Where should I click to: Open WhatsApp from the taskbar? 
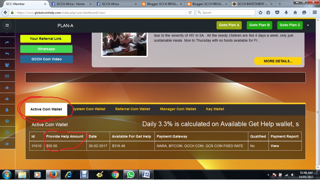130,175
